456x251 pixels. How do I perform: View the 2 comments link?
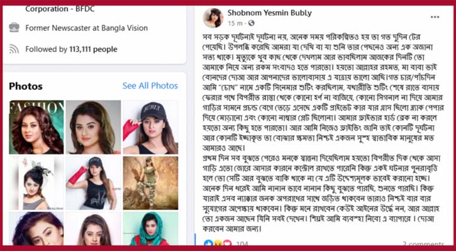424,243
